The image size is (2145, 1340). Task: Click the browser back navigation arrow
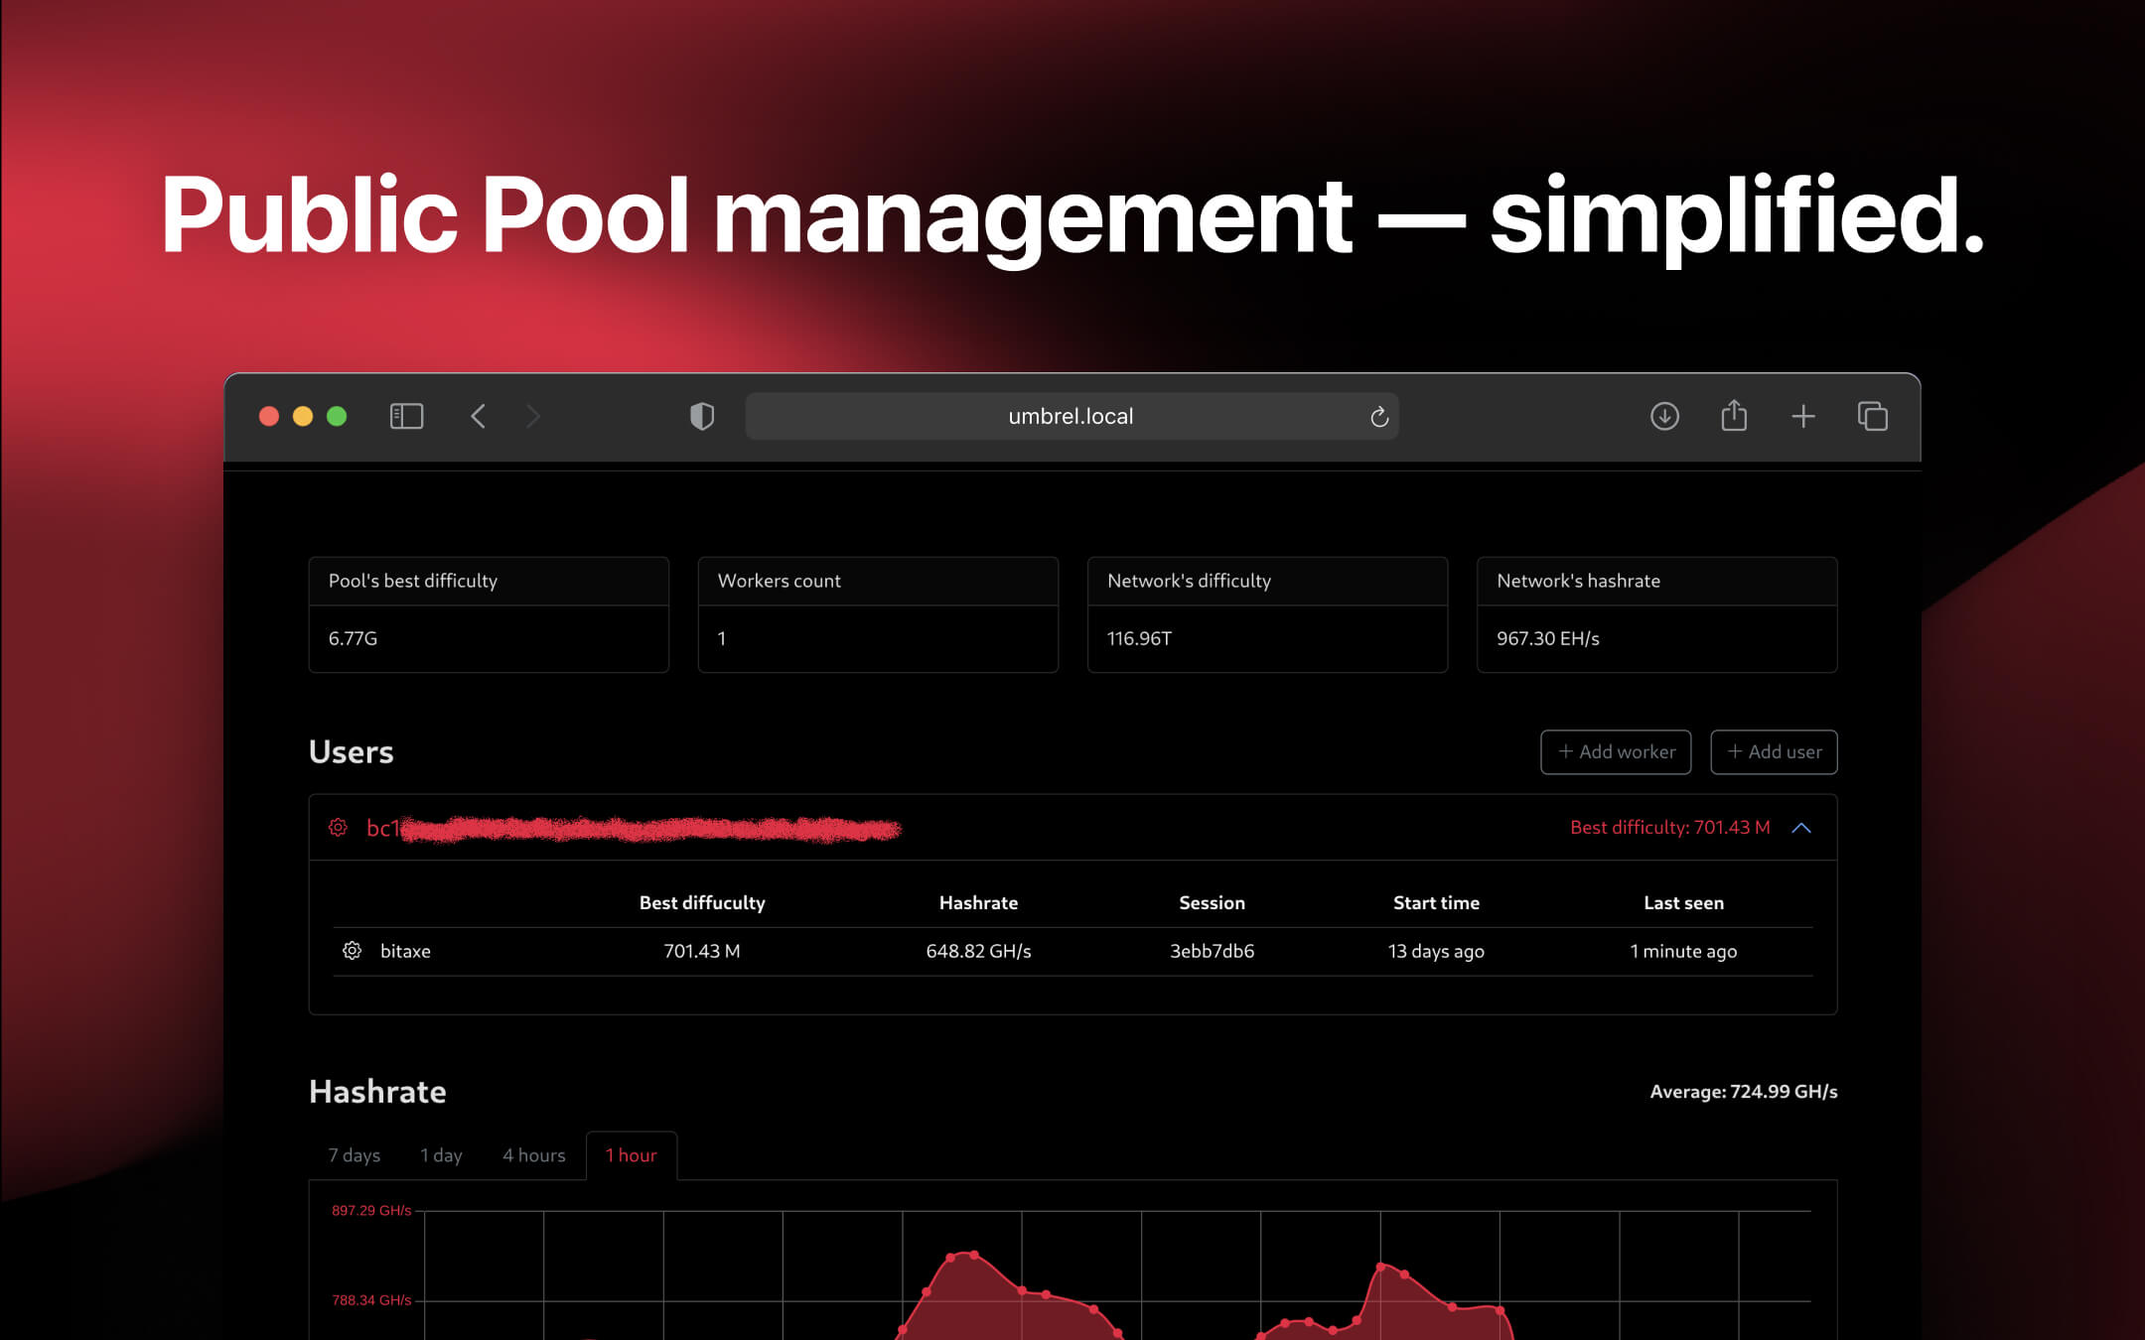click(x=478, y=416)
